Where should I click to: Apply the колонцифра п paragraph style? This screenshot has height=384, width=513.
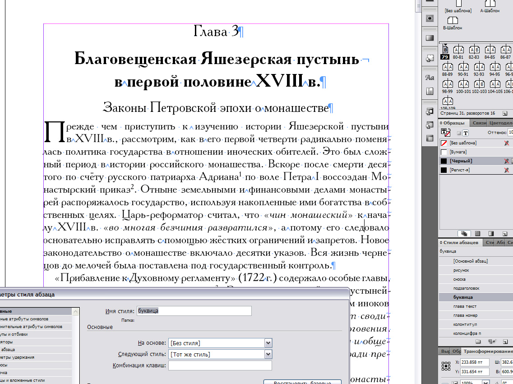pos(476,333)
